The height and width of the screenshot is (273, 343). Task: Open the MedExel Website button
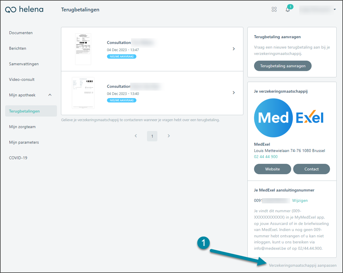click(x=272, y=169)
